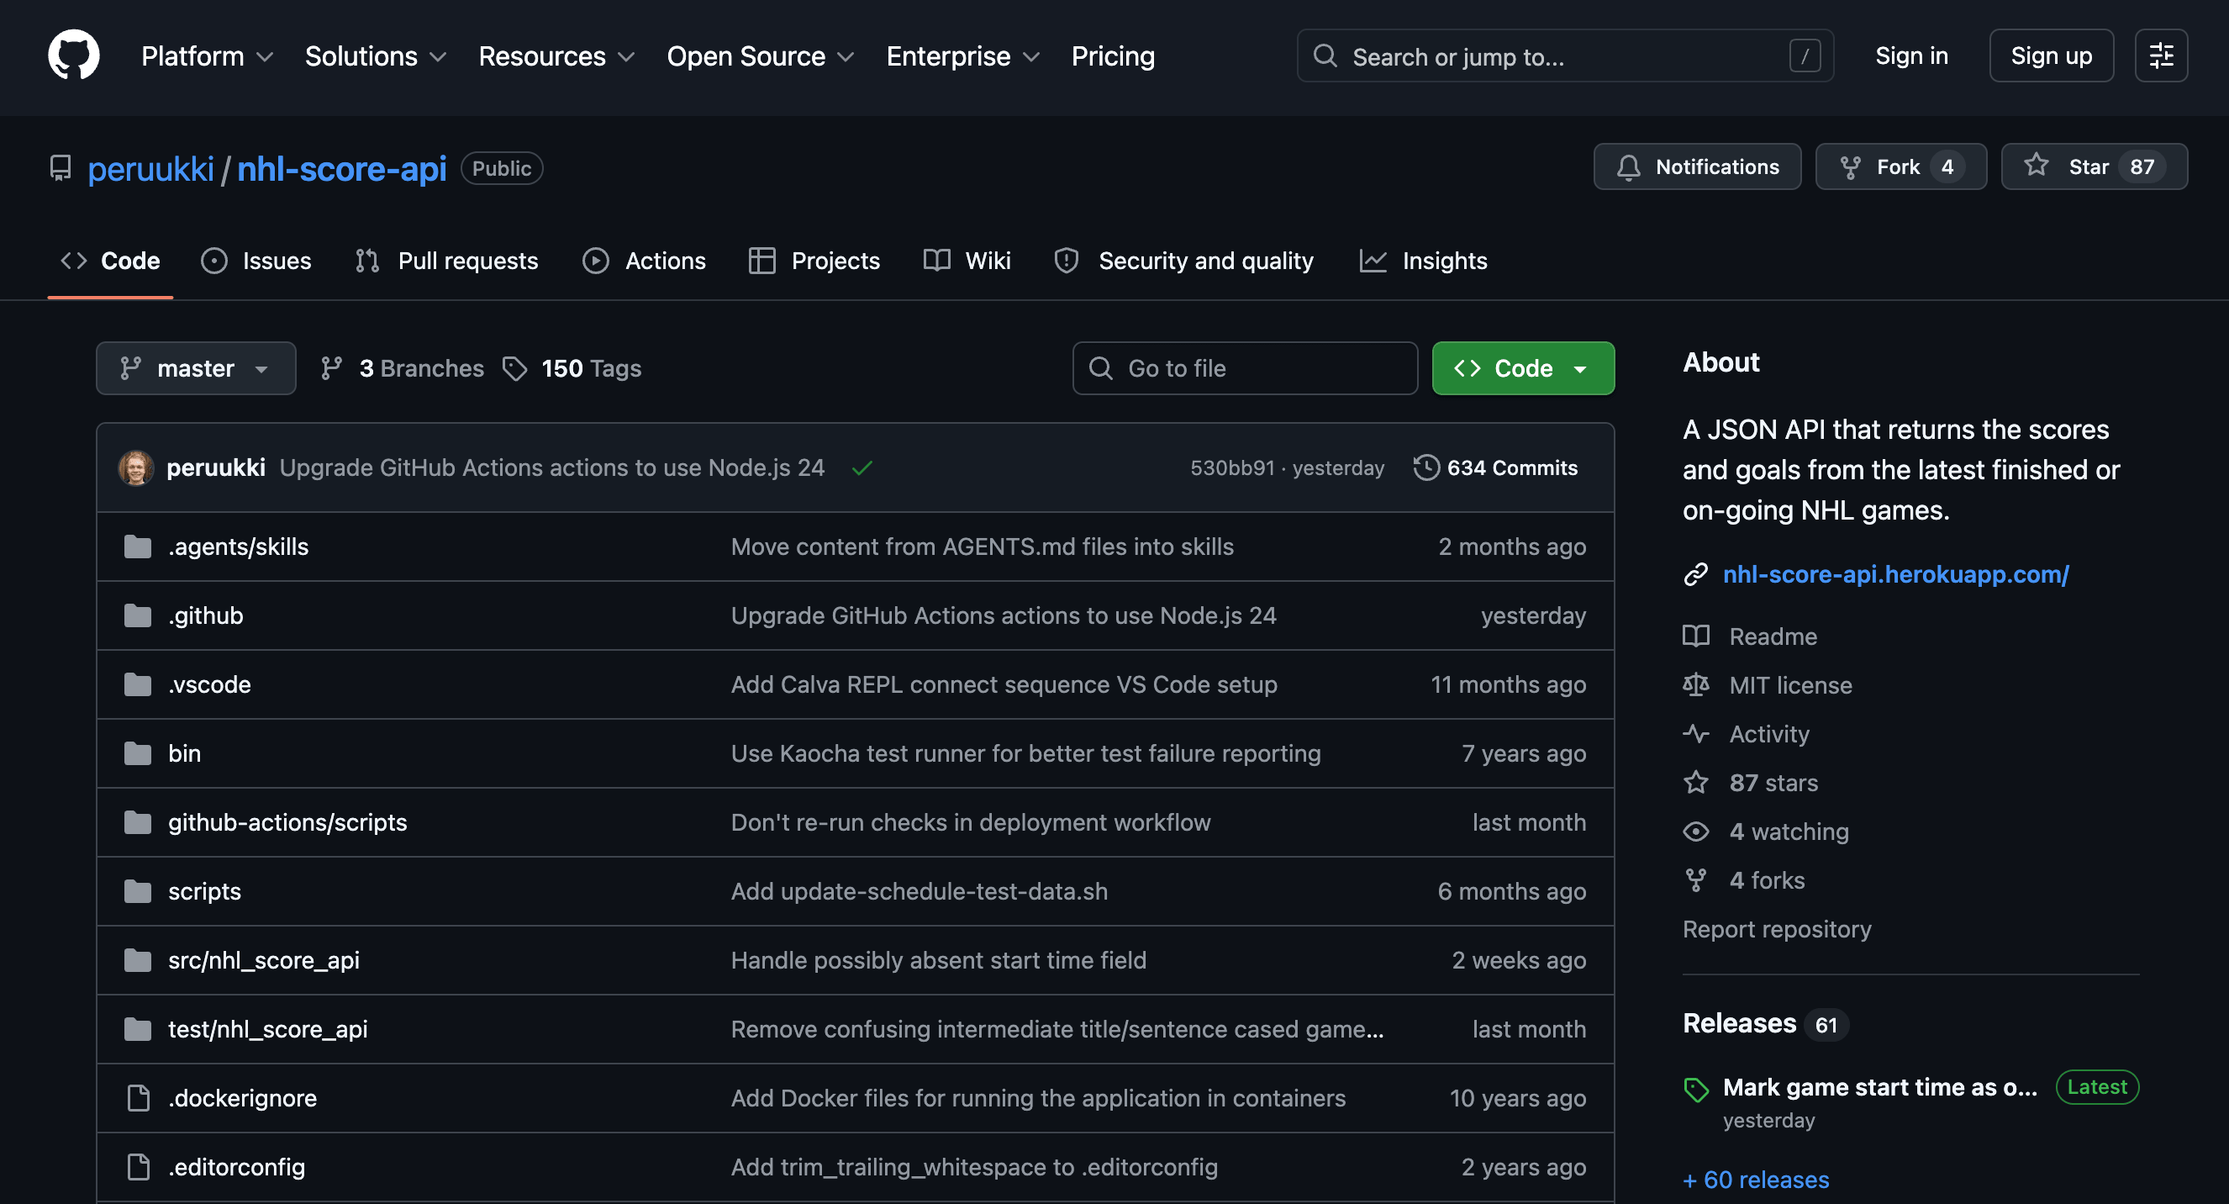
Task: Click the folder icon for .agents/skills
Action: [x=138, y=547]
